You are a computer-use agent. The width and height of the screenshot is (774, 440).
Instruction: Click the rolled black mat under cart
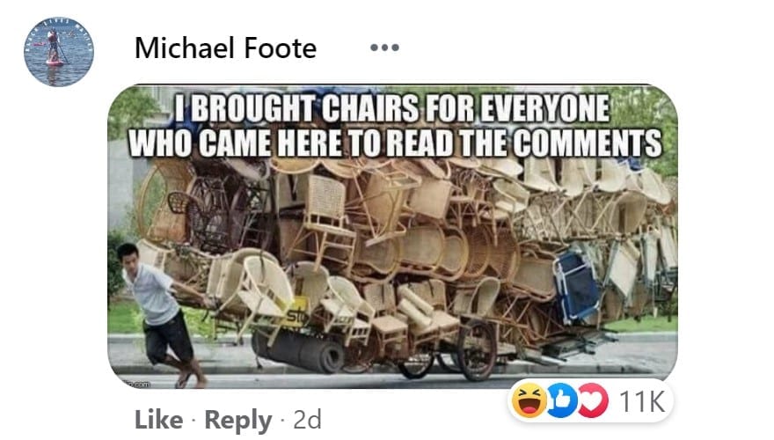pos(299,351)
